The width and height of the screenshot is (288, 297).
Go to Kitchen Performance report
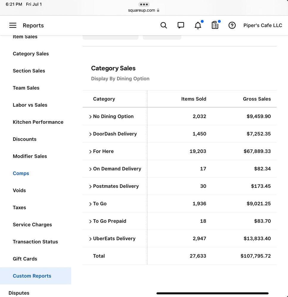(x=38, y=122)
